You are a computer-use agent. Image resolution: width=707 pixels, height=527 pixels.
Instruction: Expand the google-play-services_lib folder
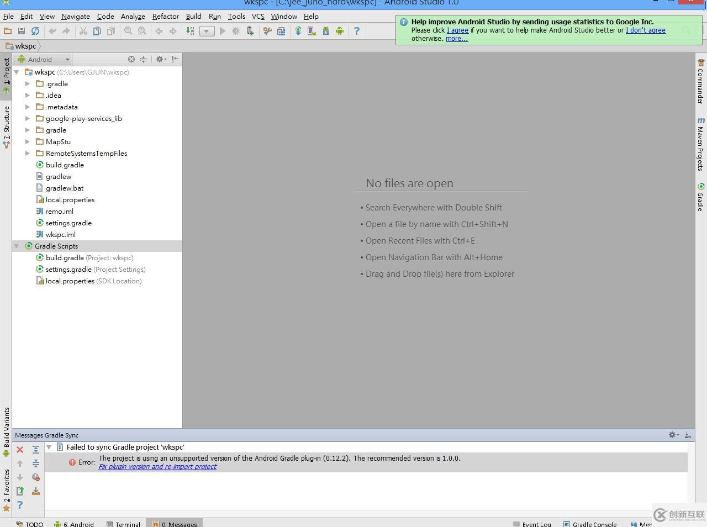[x=28, y=118]
